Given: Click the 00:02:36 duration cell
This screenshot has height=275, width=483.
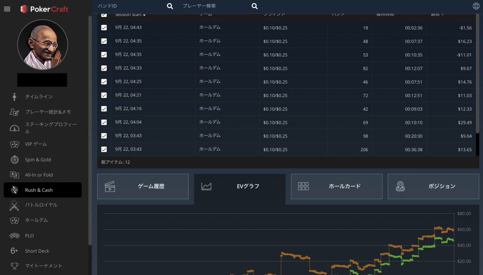Looking at the screenshot, I should coord(414,28).
